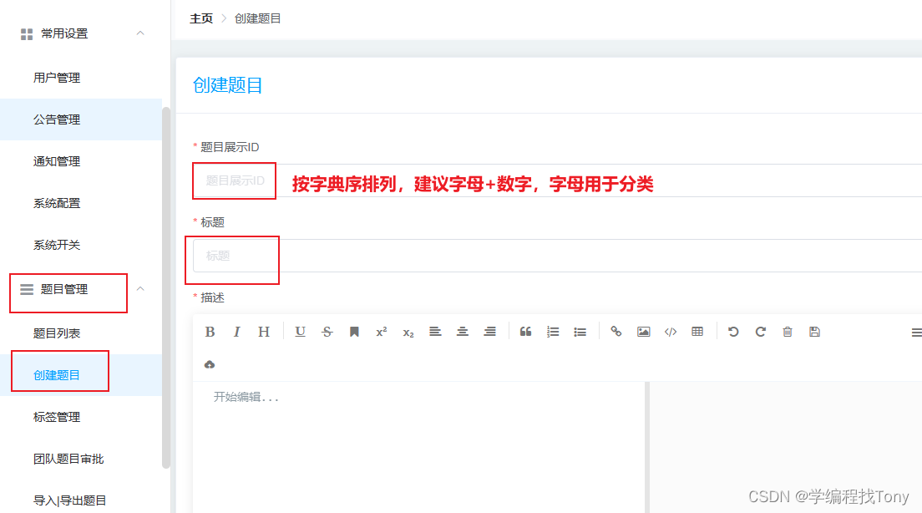Open the heading format selector

click(263, 331)
